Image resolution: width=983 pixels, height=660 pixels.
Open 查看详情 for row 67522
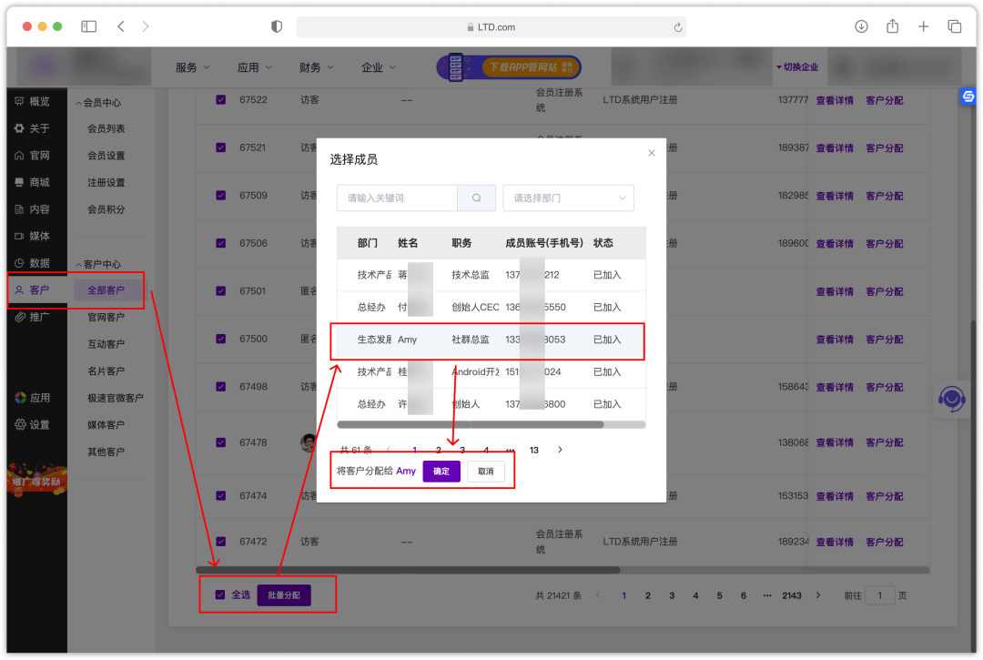tap(835, 100)
